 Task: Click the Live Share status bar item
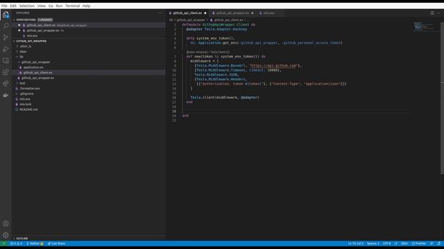pyautogui.click(x=56, y=243)
